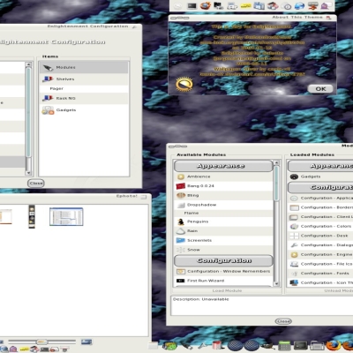
Task: Select Configuration - Fonts in Loaded Modules
Action: [x=320, y=274]
